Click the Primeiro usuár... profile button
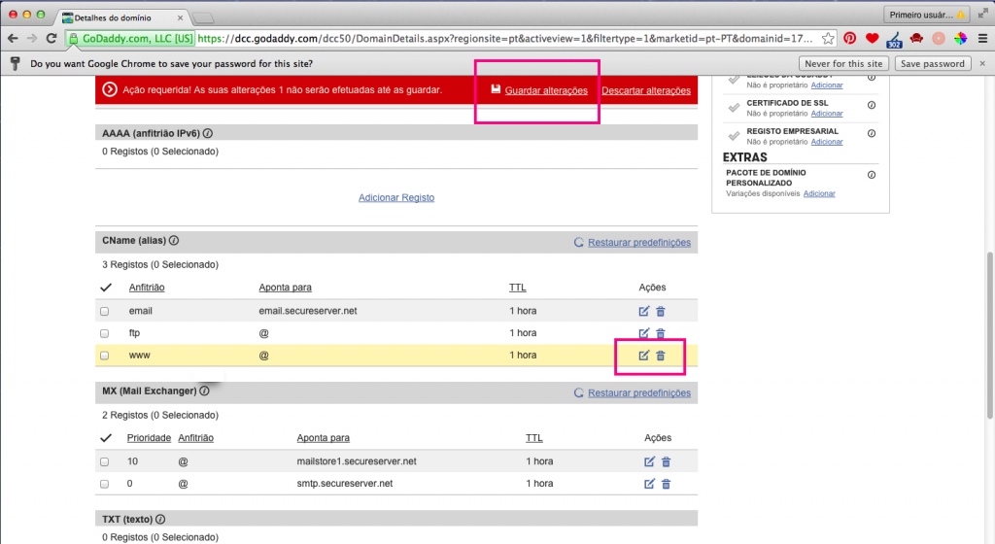995x544 pixels. [926, 15]
